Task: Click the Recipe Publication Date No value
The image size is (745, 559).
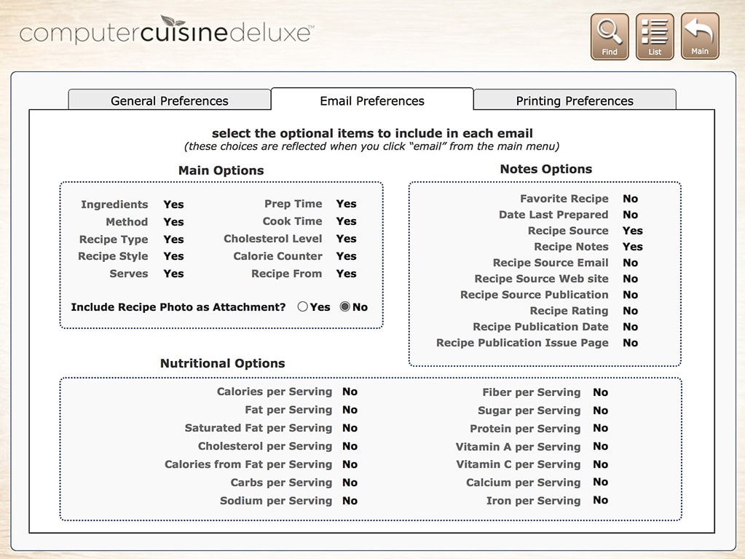Action: click(630, 327)
